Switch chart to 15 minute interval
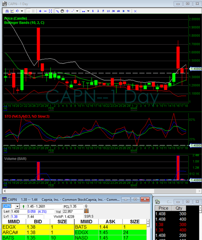 point(108,11)
